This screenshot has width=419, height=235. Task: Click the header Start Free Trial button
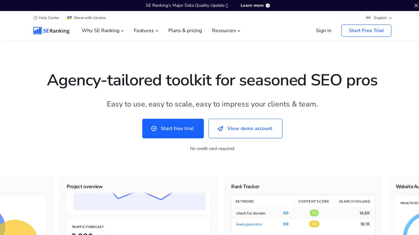(366, 30)
